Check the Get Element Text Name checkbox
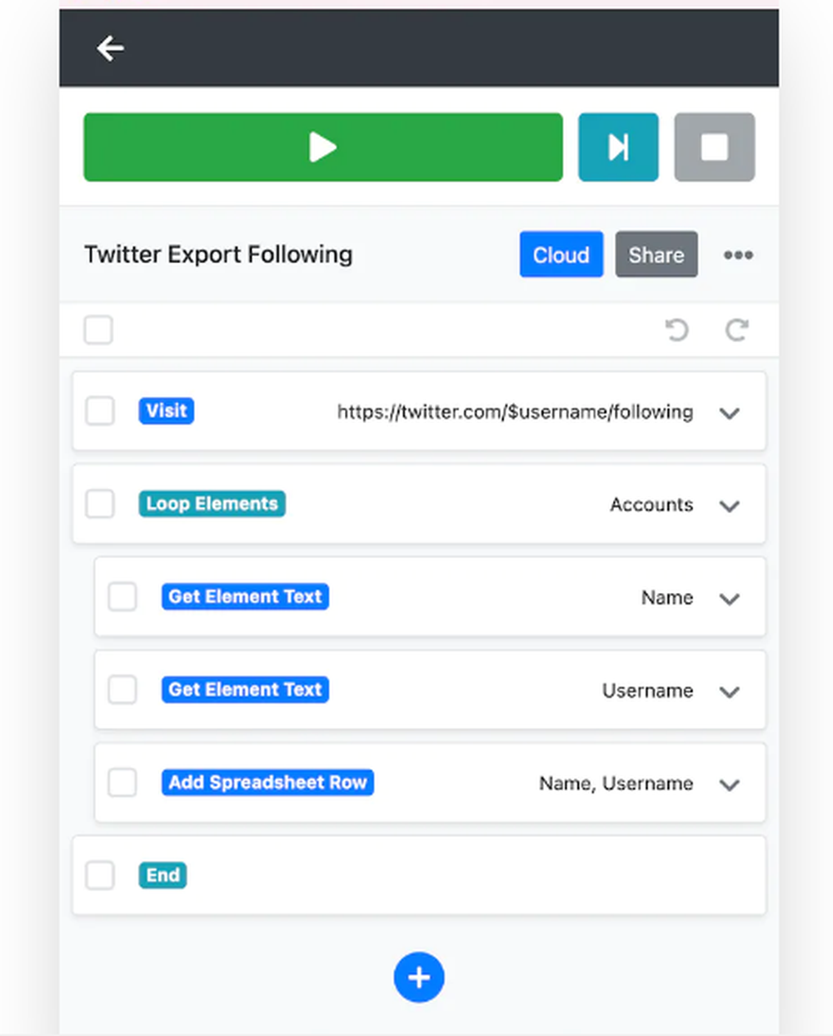This screenshot has width=833, height=1036. tap(122, 596)
